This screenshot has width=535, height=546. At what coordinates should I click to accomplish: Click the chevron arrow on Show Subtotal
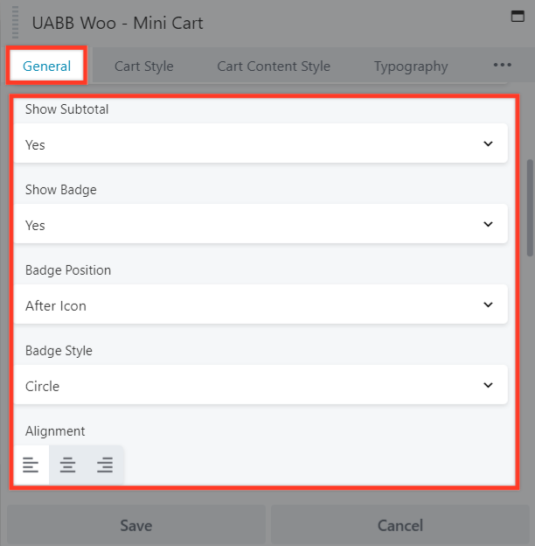point(488,144)
